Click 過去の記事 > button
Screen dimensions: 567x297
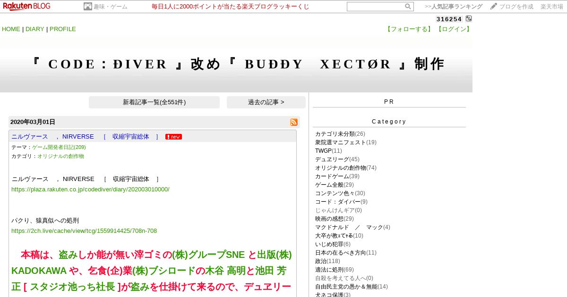266,102
